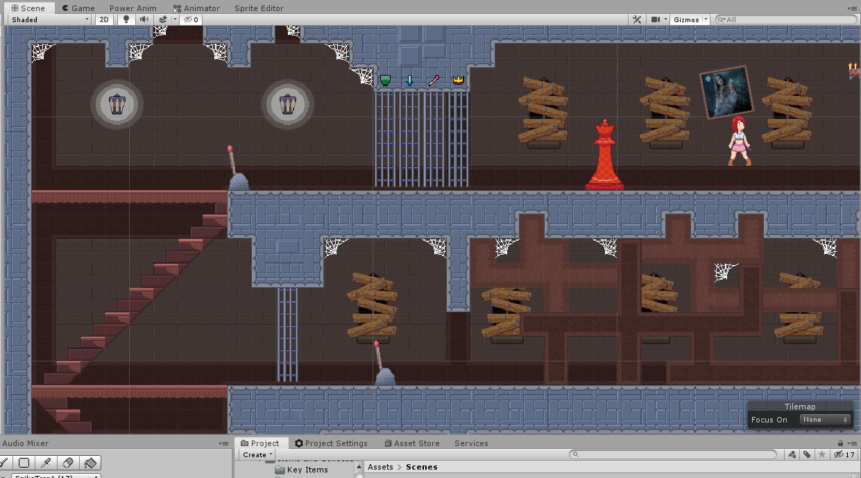Toggle scene effects image icon
This screenshot has height=478, width=861.
click(162, 19)
